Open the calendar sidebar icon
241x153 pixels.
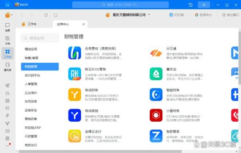[x=7, y=101]
